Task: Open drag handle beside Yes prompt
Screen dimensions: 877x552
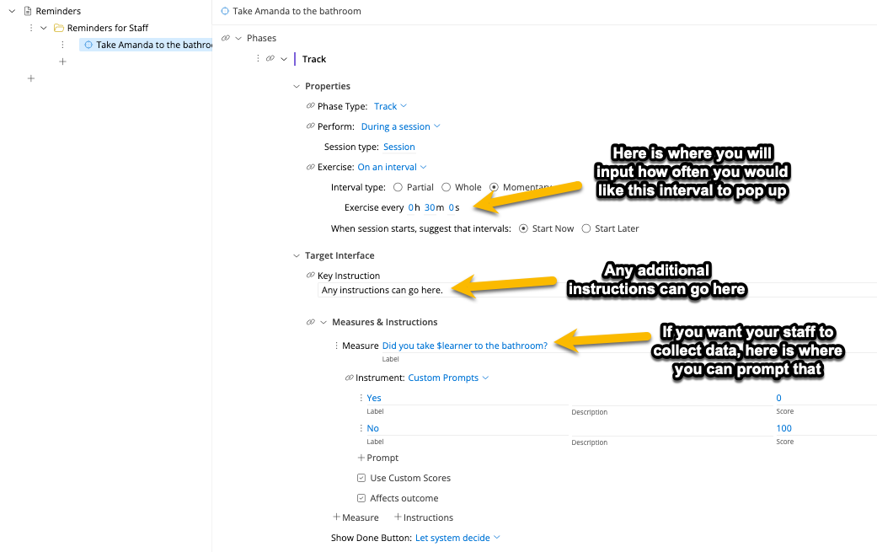Action: coord(361,398)
